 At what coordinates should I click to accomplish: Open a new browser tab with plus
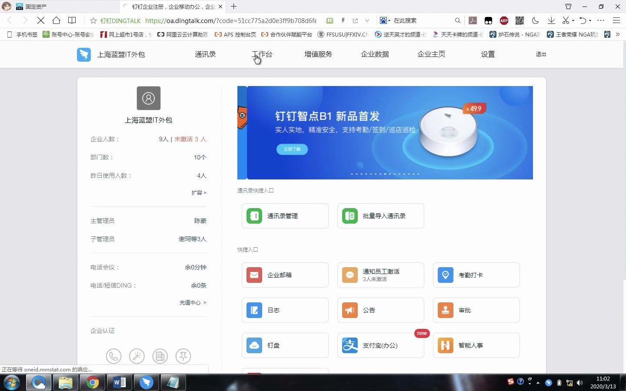[x=234, y=7]
